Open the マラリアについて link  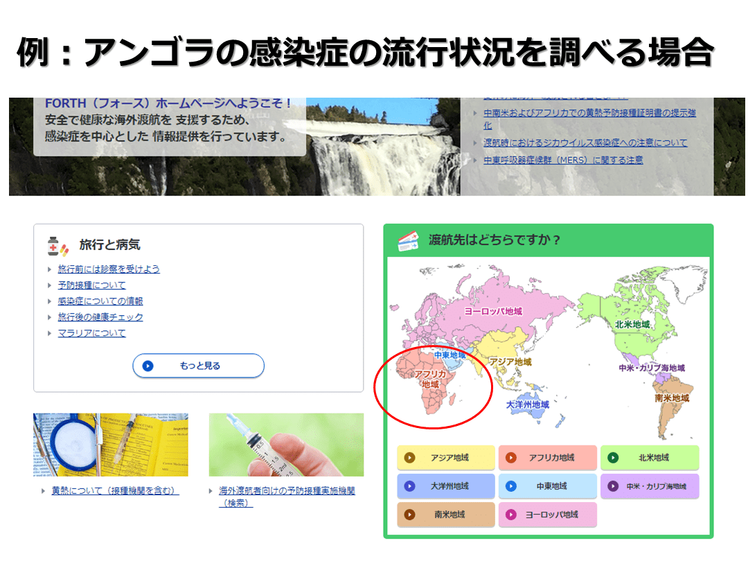92,333
